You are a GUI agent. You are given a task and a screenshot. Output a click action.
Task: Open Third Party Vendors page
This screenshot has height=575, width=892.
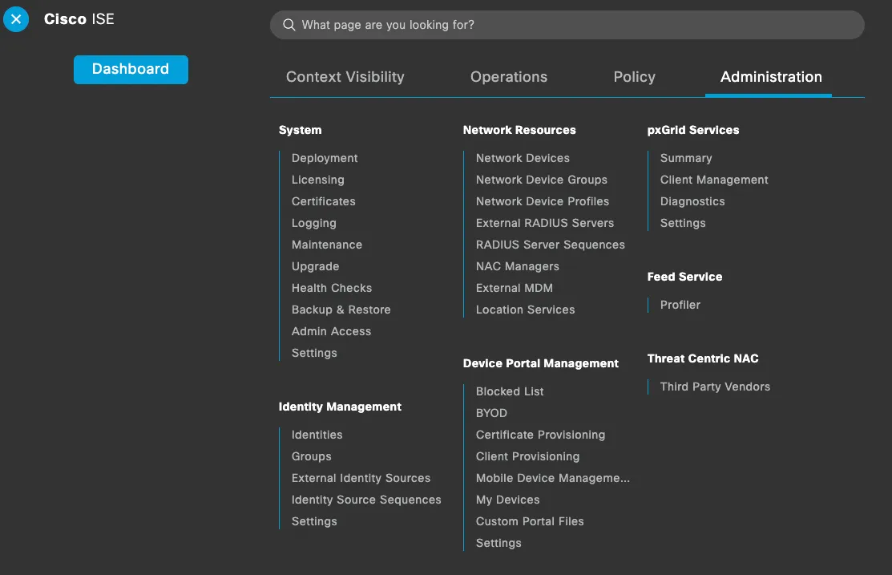coord(715,387)
